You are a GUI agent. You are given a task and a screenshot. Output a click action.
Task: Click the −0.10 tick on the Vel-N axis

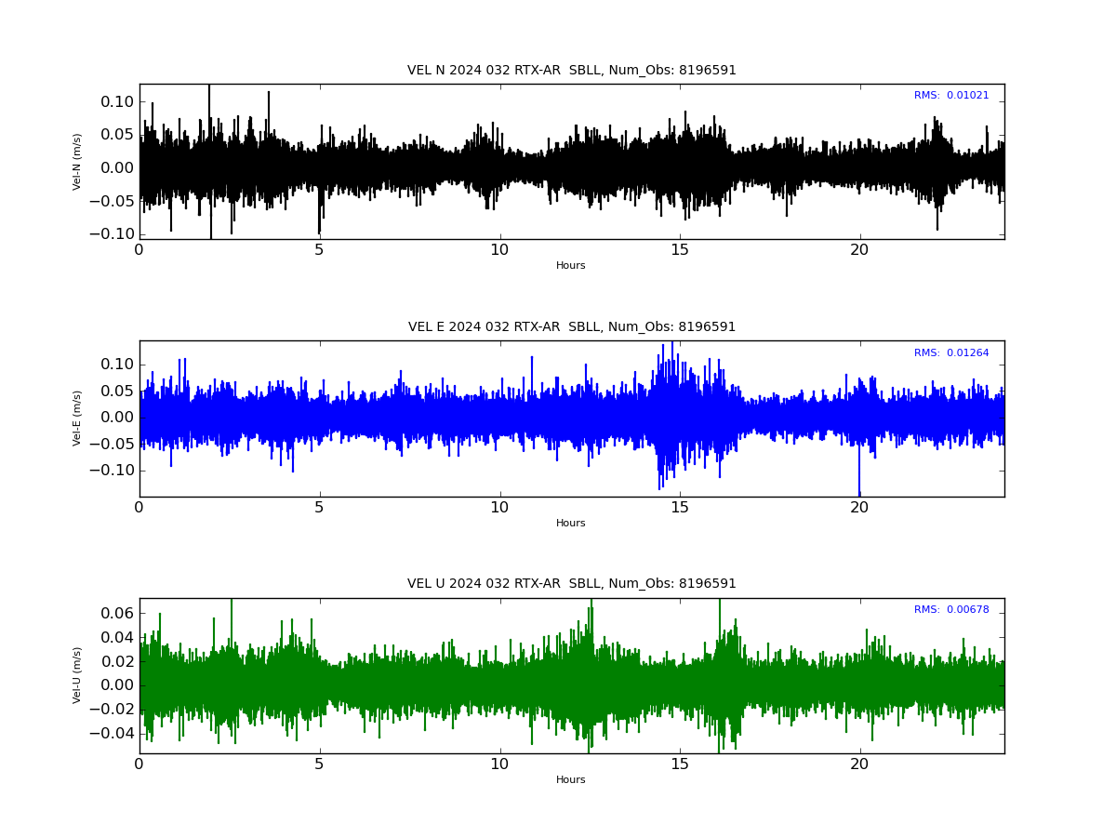113,233
